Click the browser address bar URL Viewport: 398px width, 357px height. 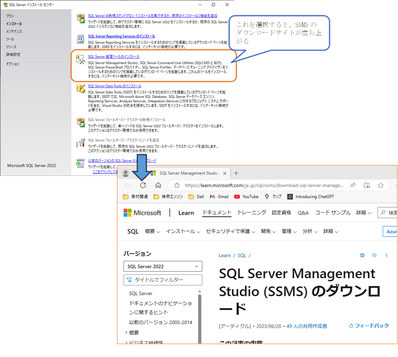(x=264, y=185)
